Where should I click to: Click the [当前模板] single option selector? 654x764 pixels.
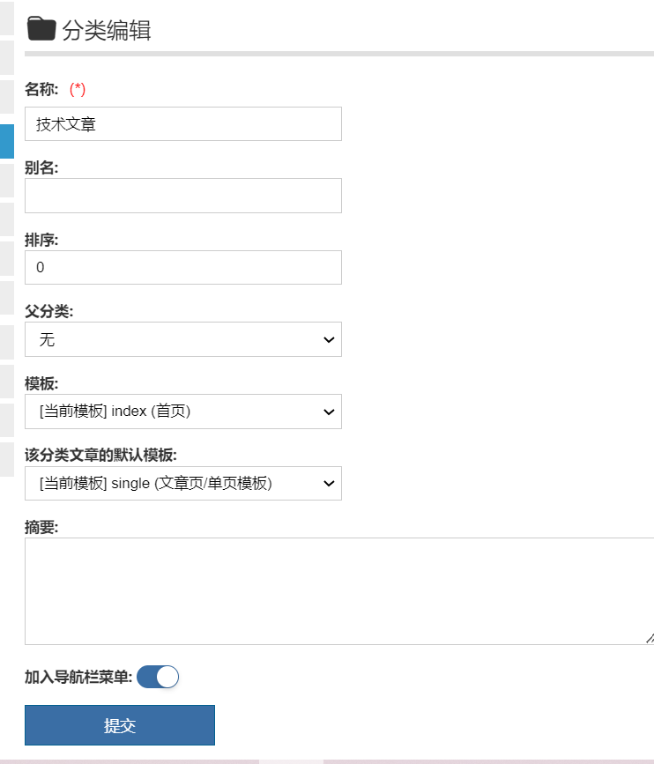[x=182, y=483]
